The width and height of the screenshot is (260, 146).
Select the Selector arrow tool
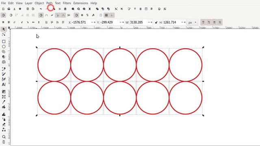click(4, 29)
